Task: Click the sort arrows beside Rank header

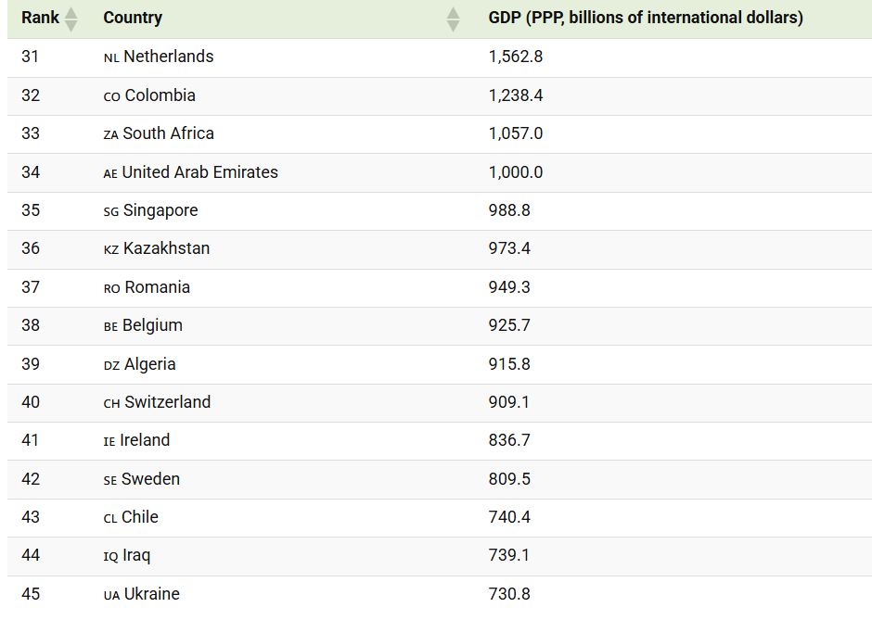Action: click(x=71, y=19)
